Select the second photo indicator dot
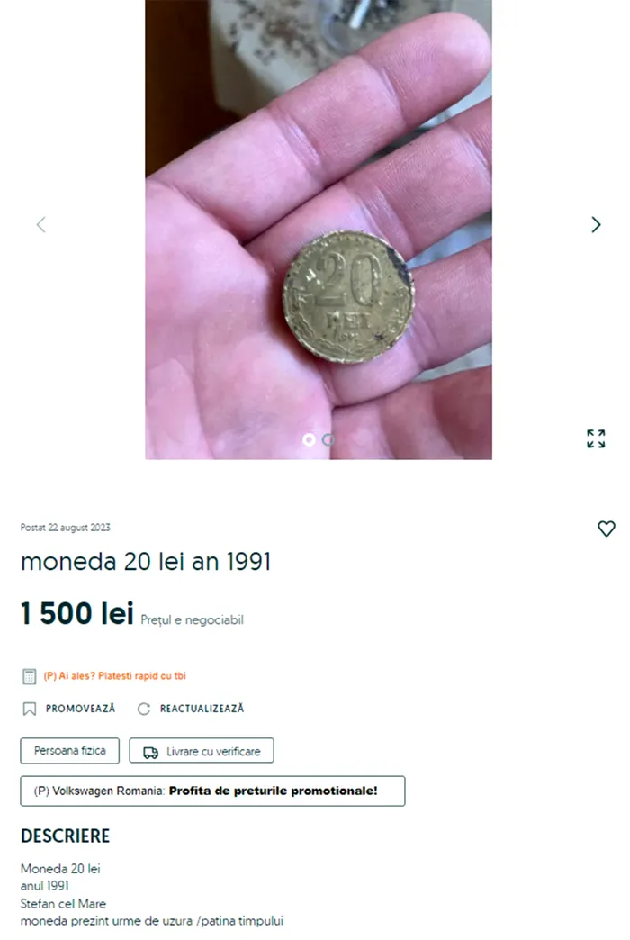The image size is (630, 940). 328,440
